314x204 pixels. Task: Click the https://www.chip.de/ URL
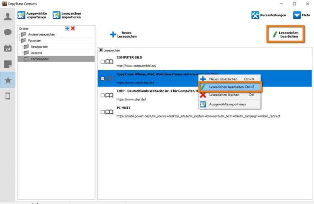coord(131,99)
